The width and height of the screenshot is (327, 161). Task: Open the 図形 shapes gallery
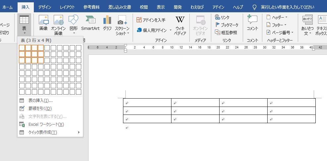coord(73,25)
